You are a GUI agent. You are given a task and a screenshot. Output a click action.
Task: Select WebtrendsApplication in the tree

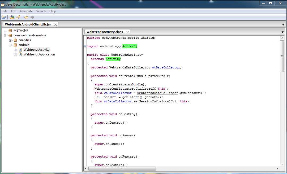point(39,54)
